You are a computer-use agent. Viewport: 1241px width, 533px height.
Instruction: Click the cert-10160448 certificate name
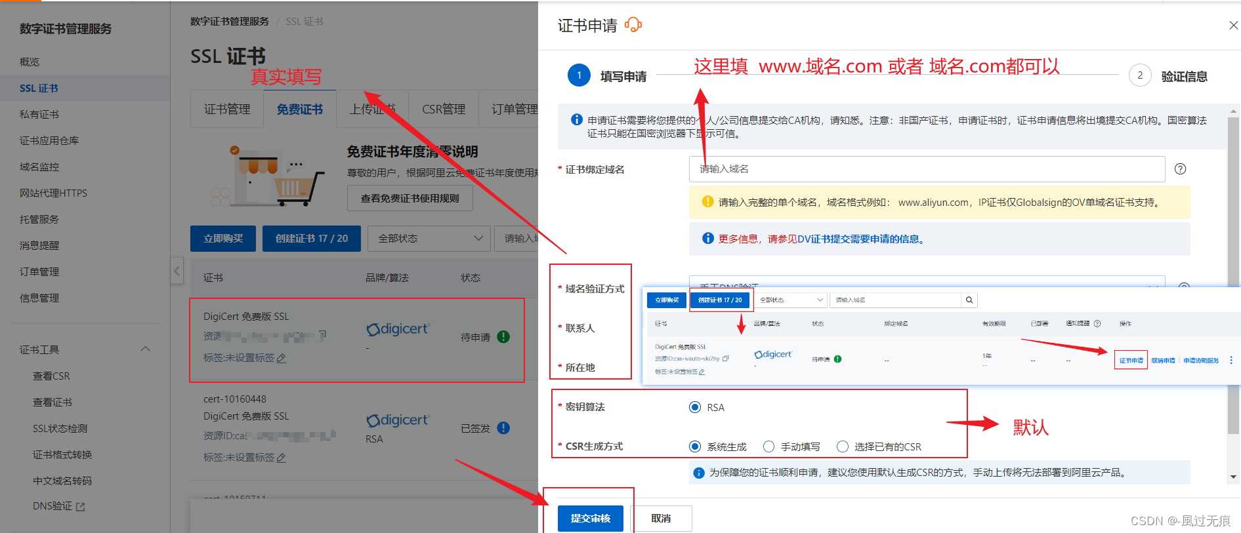(x=235, y=399)
